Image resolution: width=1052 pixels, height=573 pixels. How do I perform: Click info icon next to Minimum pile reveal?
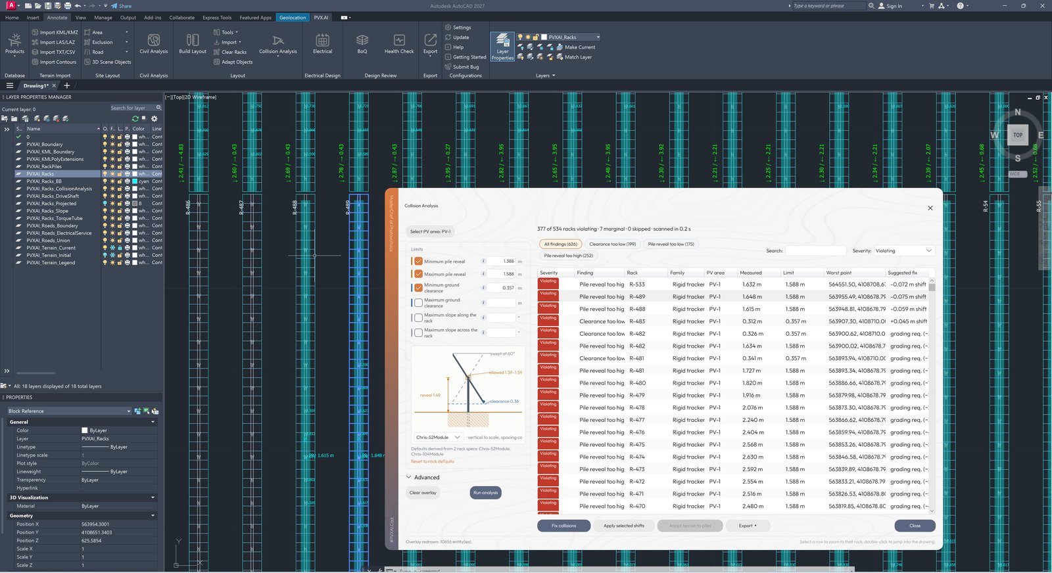point(483,261)
